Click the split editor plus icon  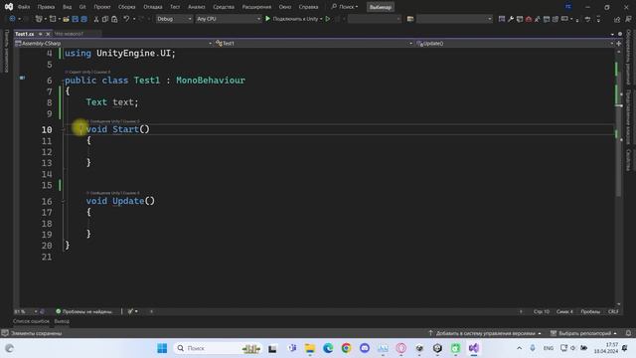click(619, 43)
